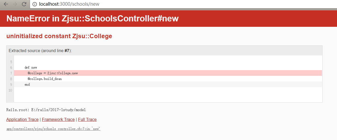The width and height of the screenshot is (337, 140).
Task: Open the site information icon beside the URL
Action: tap(35, 4)
